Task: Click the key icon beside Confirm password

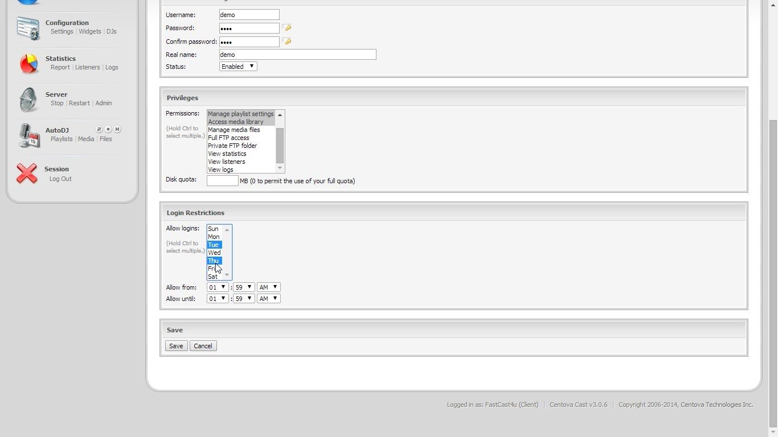Action: [x=287, y=42]
